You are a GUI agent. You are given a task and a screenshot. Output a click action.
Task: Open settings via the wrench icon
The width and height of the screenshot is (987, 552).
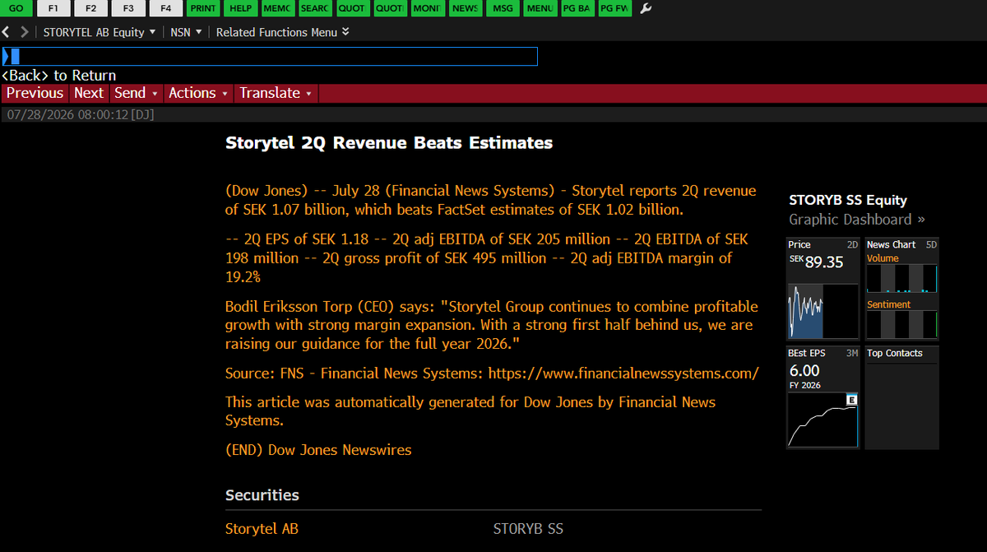pyautogui.click(x=646, y=8)
